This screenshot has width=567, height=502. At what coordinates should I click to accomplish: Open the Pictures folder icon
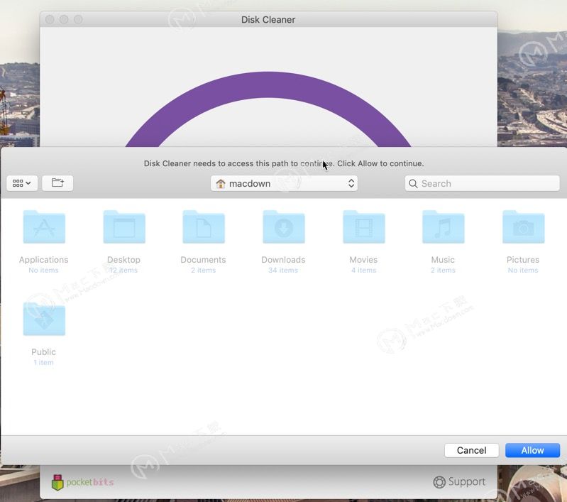523,227
